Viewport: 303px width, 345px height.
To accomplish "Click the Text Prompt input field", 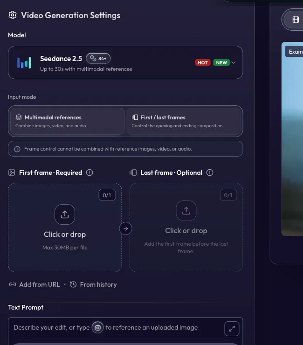I will point(125,331).
